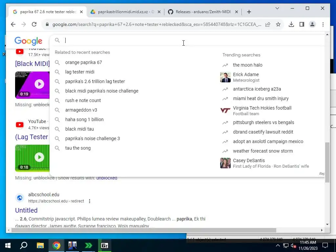
Task: Reload the page with the refresh icon
Action: [x=34, y=24]
